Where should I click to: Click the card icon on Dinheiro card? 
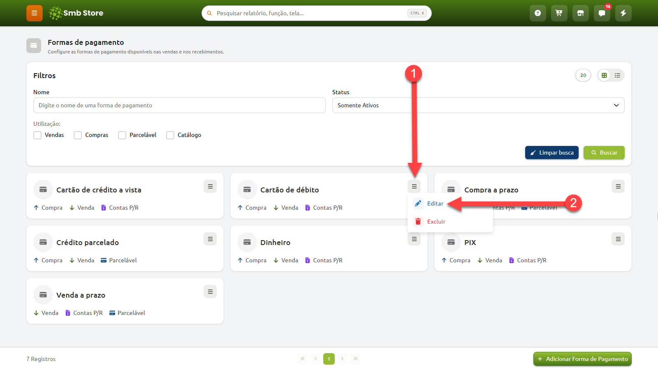tap(247, 242)
